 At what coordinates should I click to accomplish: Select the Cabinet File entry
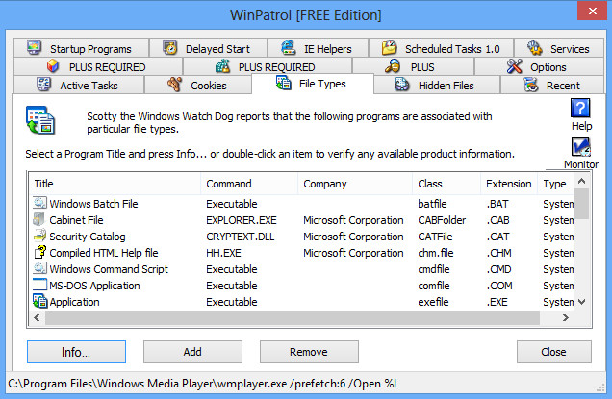pyautogui.click(x=76, y=220)
